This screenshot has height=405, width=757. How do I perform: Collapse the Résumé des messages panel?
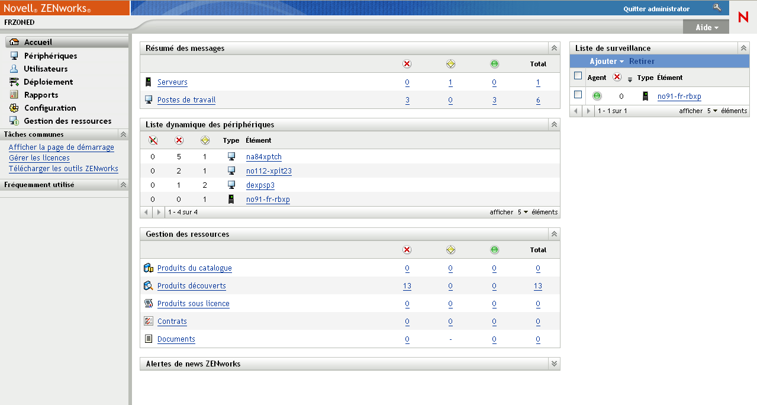point(554,48)
